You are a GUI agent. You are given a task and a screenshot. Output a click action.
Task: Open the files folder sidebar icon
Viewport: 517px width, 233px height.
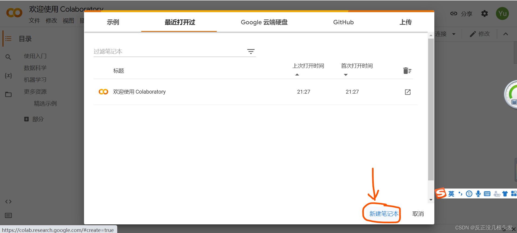click(x=8, y=94)
